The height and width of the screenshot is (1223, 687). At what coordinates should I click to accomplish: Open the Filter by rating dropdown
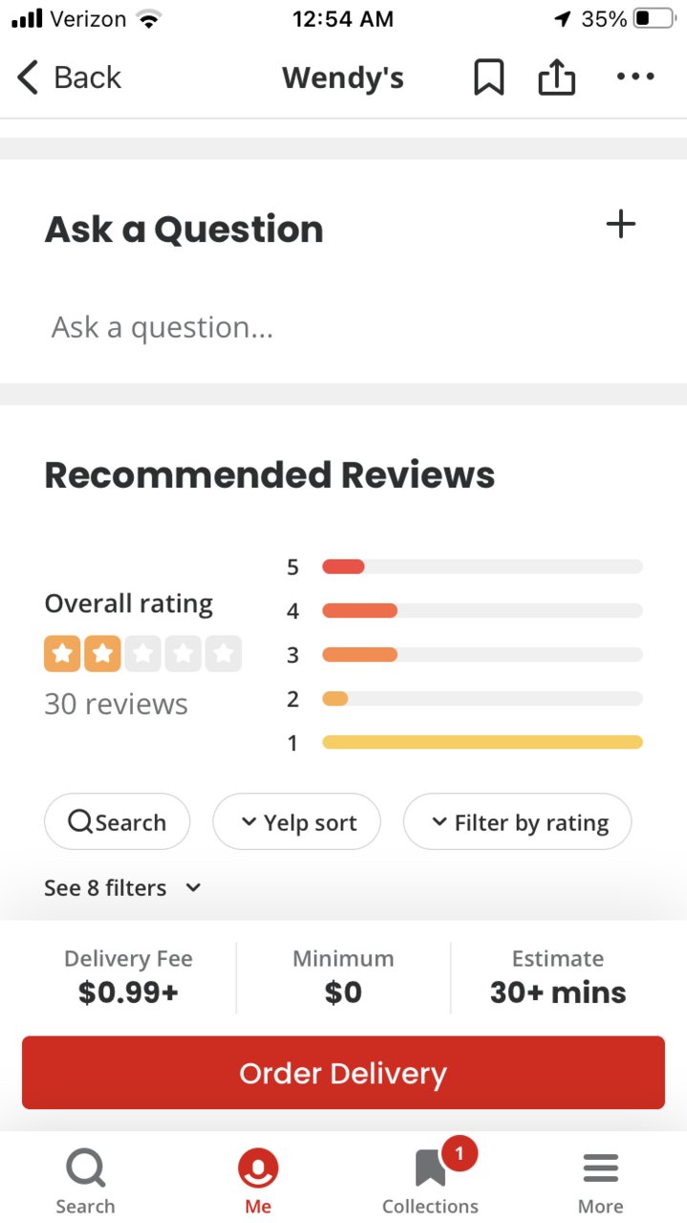[x=517, y=822]
